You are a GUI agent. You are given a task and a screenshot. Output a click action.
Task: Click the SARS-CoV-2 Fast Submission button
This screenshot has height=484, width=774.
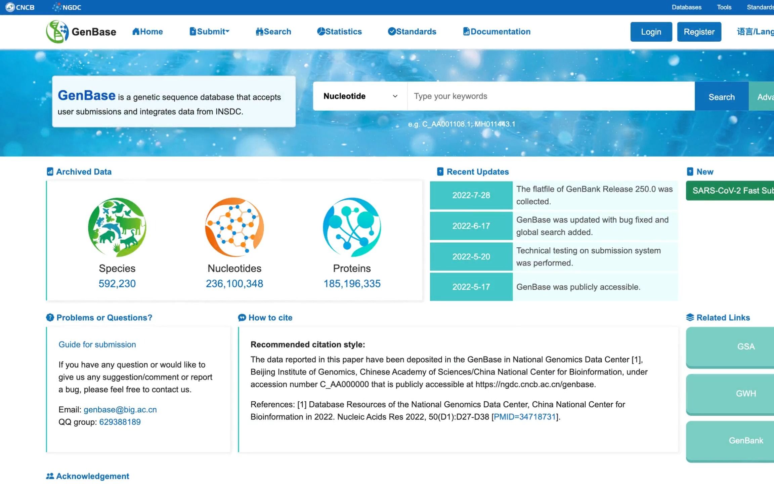pyautogui.click(x=730, y=191)
